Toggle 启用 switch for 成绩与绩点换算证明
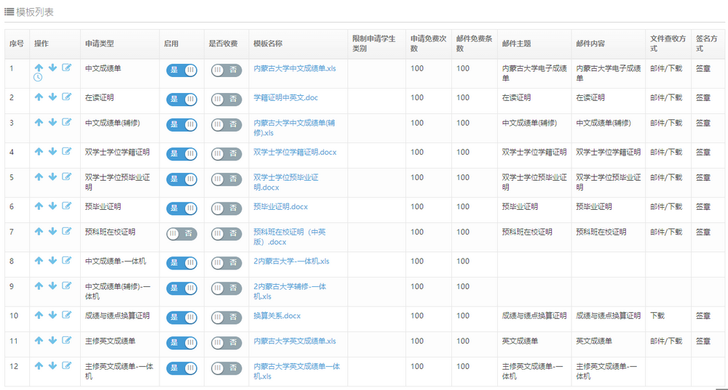728x390 pixels. [x=181, y=317]
